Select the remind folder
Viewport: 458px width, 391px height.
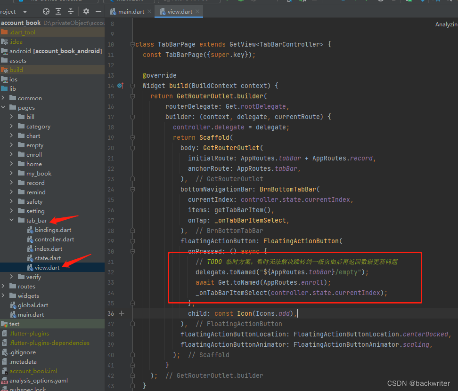click(52, 192)
